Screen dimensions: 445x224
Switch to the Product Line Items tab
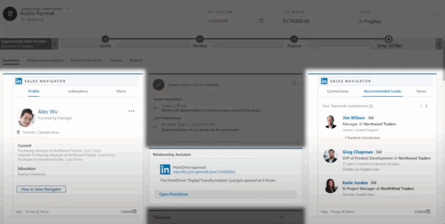coord(86,60)
